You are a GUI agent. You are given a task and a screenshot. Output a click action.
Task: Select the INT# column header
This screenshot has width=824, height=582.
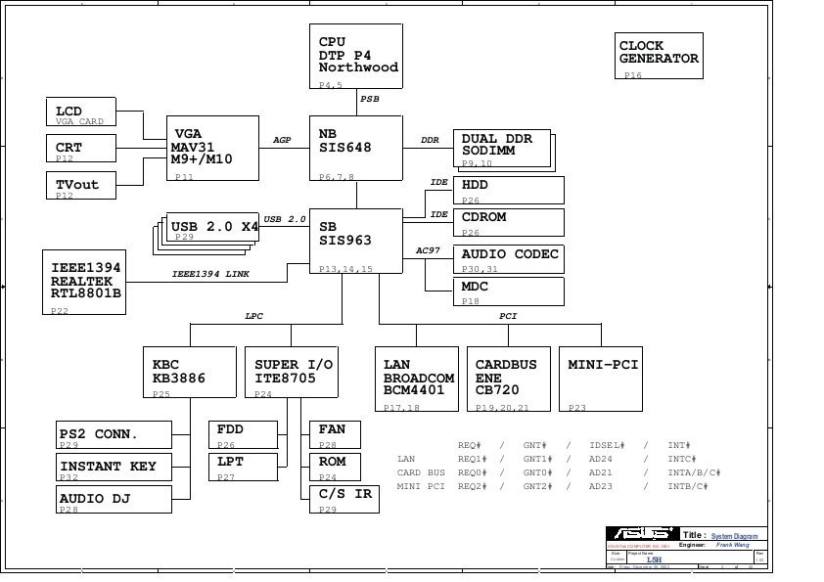pos(679,445)
